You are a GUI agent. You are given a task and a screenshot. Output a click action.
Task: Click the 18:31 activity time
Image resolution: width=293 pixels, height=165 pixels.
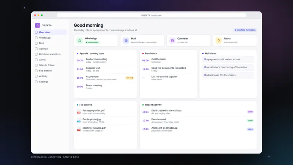click(x=145, y=112)
